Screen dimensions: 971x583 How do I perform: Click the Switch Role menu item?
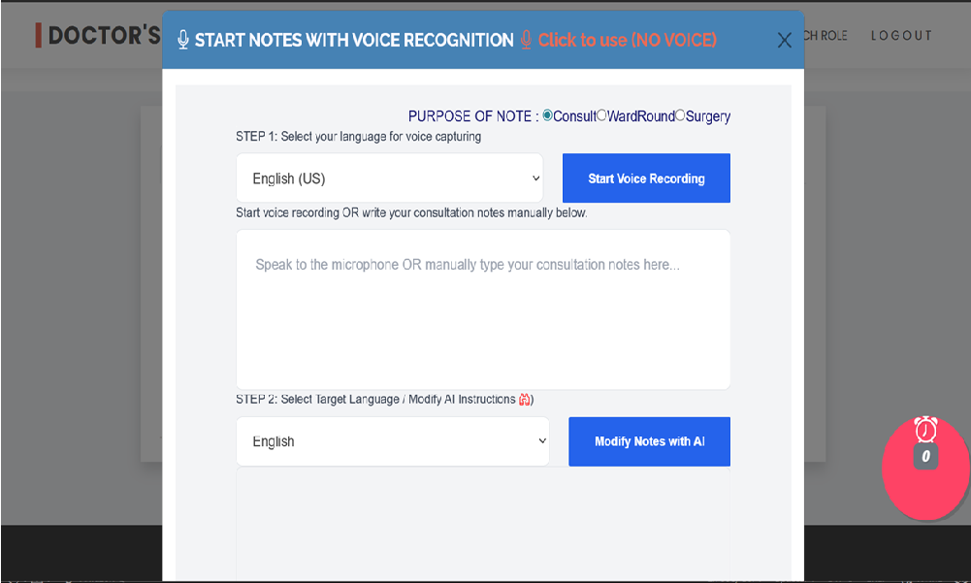click(825, 36)
